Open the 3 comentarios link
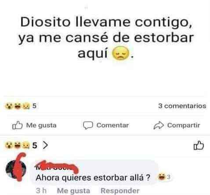 pyautogui.click(x=182, y=106)
